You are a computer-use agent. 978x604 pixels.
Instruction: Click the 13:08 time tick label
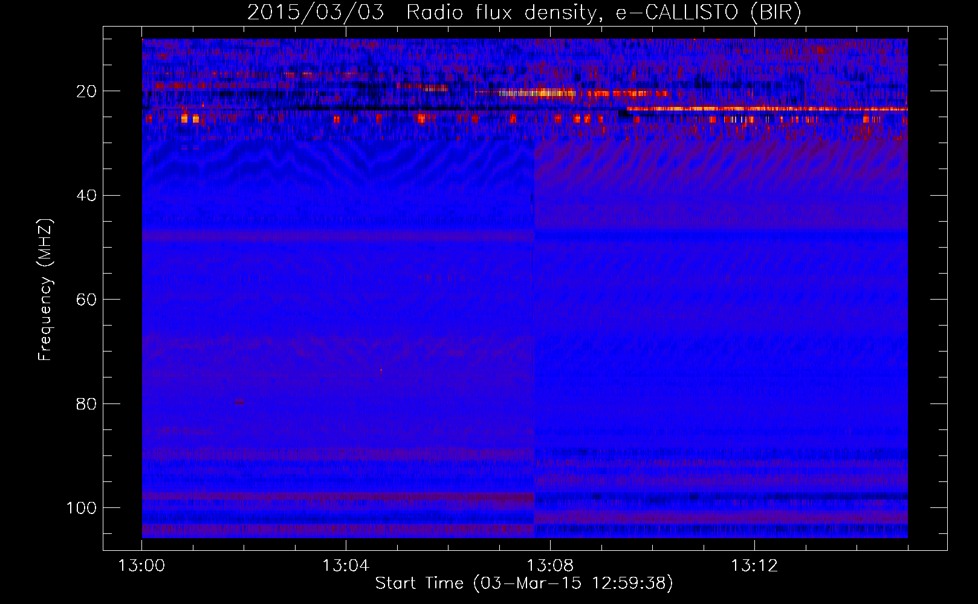click(550, 566)
